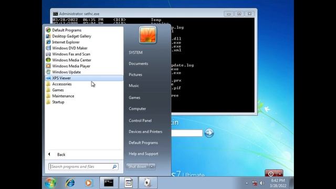Launch Desktop Gadget Gallery icon
The height and width of the screenshot is (189, 336).
[x=48, y=36]
